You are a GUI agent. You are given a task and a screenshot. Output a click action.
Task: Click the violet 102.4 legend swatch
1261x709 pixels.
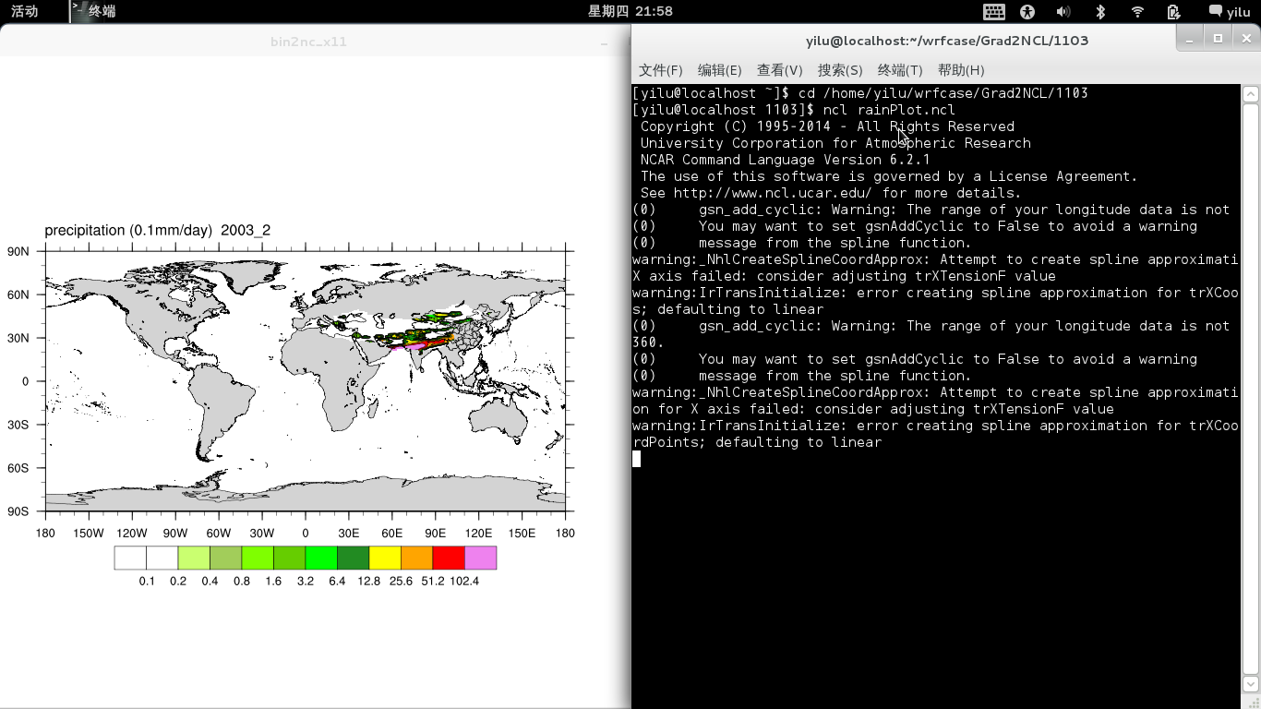click(480, 558)
